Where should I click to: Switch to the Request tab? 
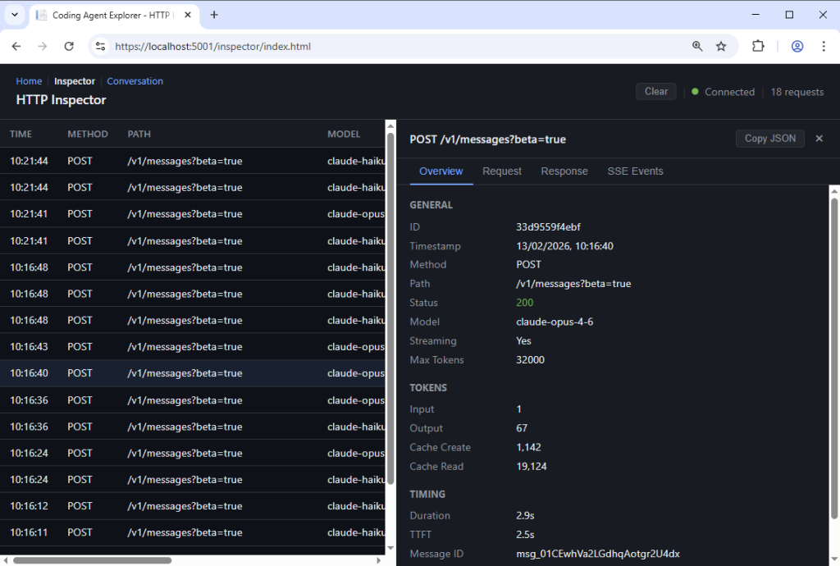coord(501,171)
